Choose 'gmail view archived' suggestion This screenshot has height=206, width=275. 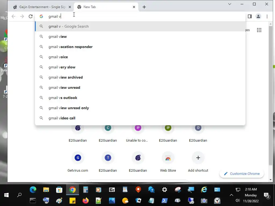(140, 77)
